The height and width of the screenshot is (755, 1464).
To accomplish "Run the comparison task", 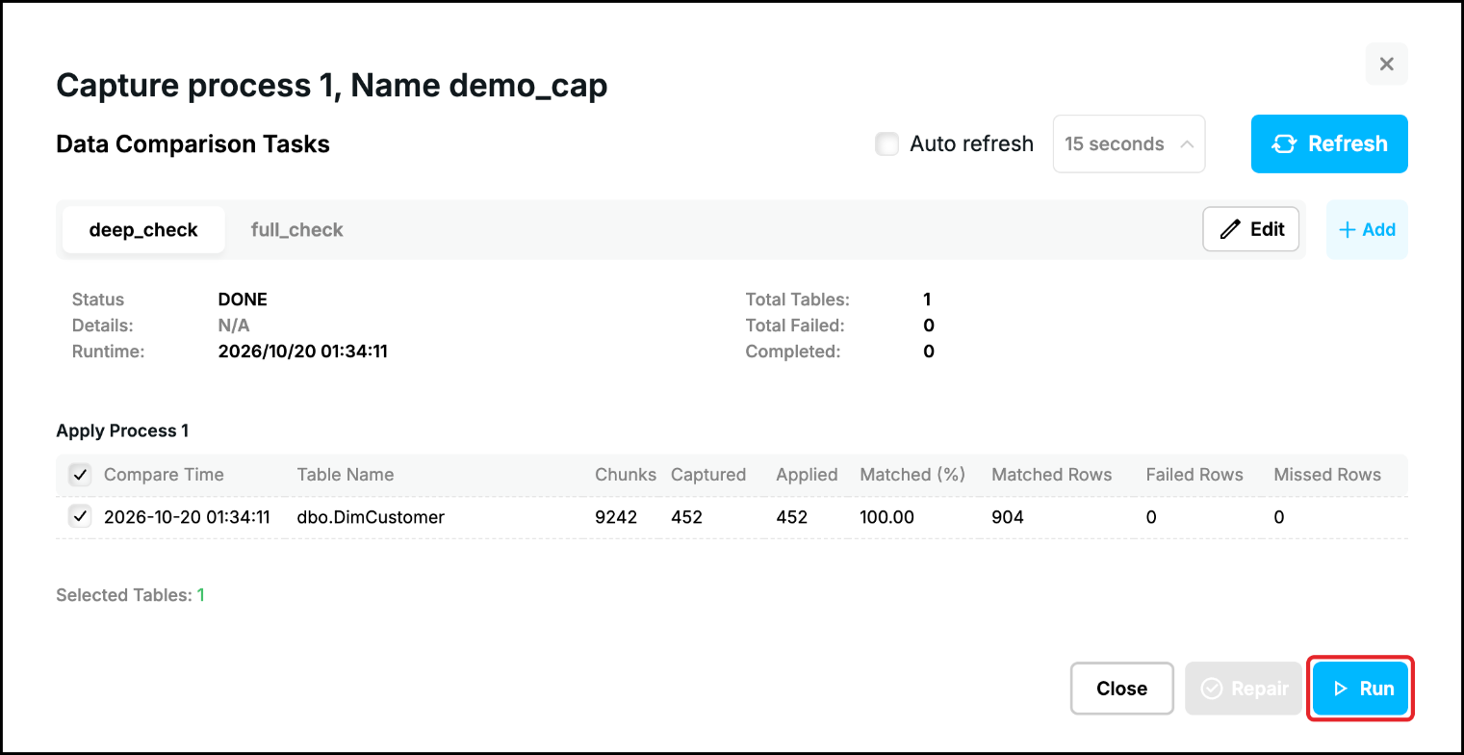I will click(x=1360, y=689).
